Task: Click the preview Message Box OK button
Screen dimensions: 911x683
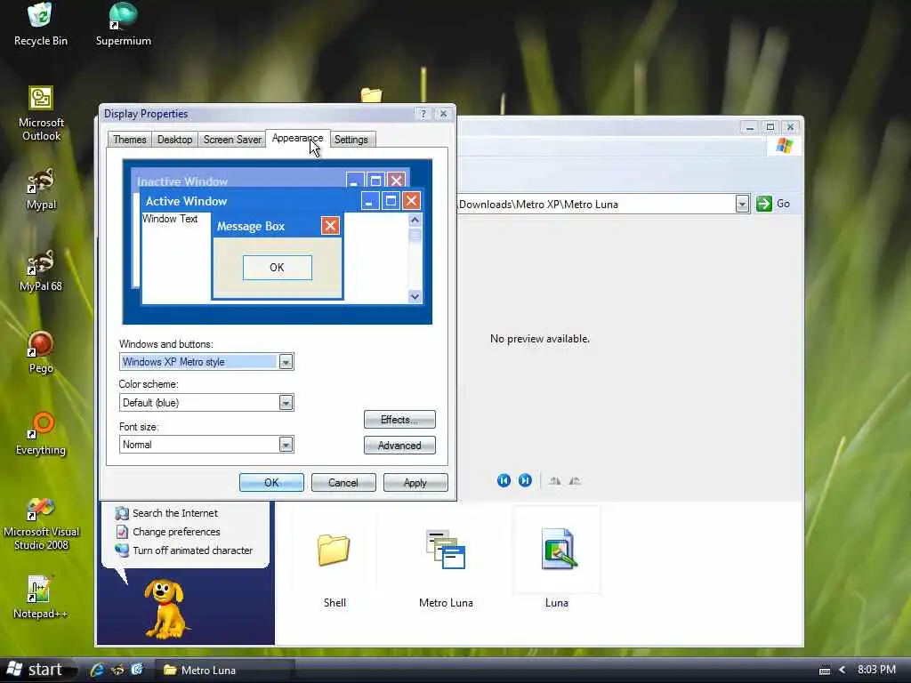Action: [x=278, y=268]
